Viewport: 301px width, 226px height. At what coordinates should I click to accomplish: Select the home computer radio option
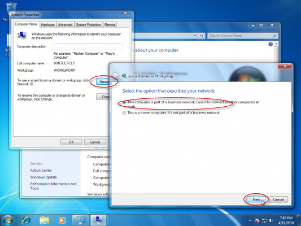(x=124, y=113)
